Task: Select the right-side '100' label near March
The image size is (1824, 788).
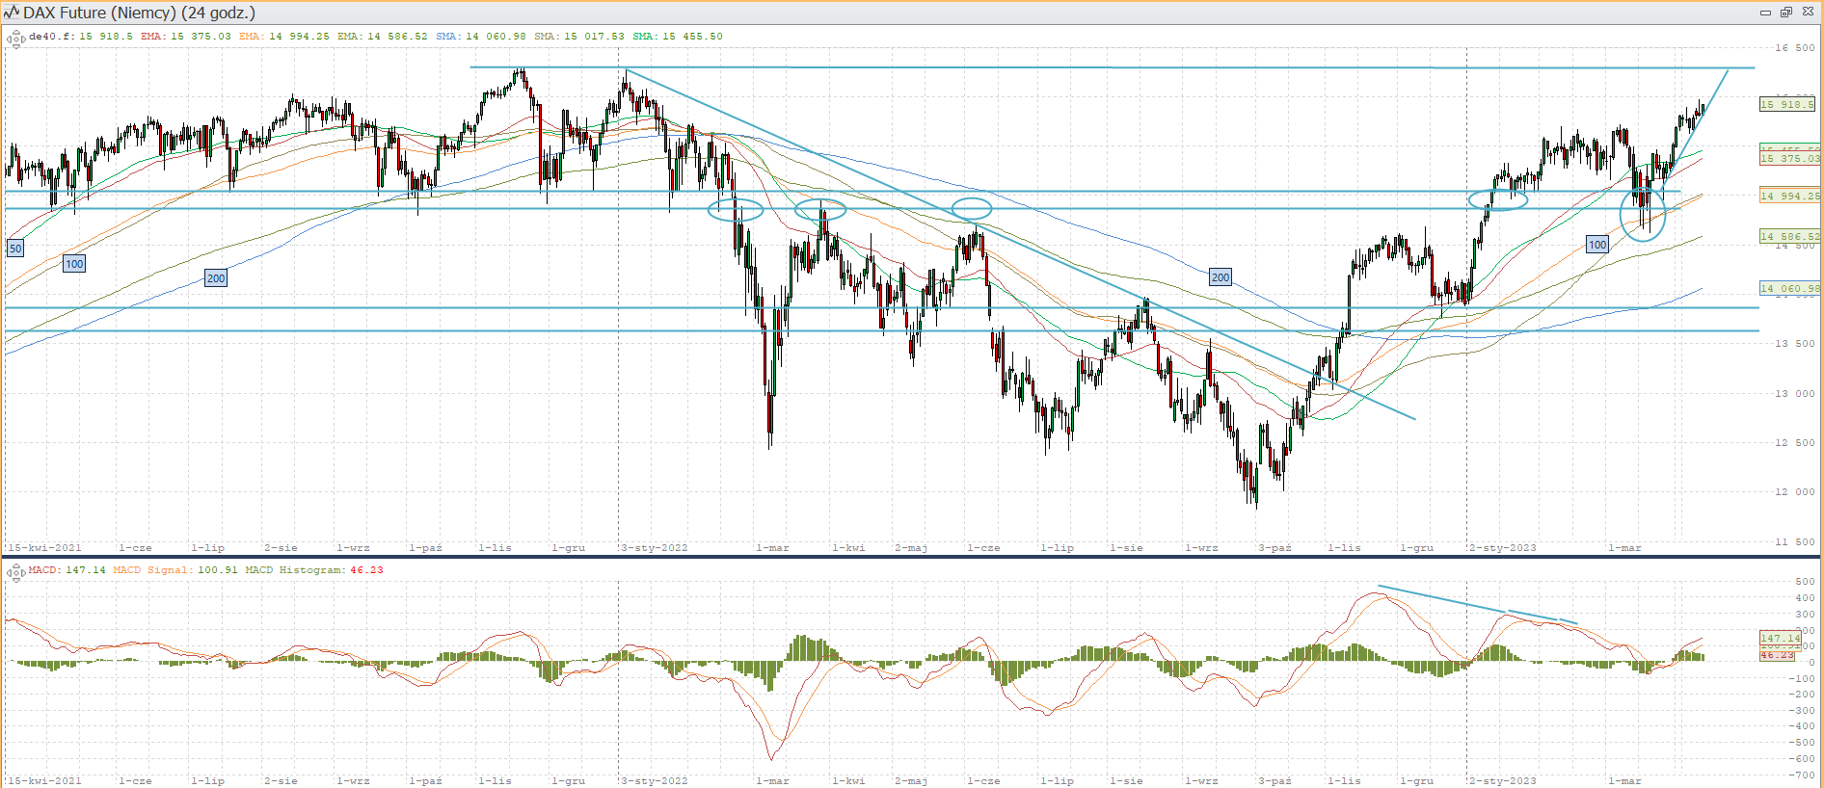Action: [1597, 245]
